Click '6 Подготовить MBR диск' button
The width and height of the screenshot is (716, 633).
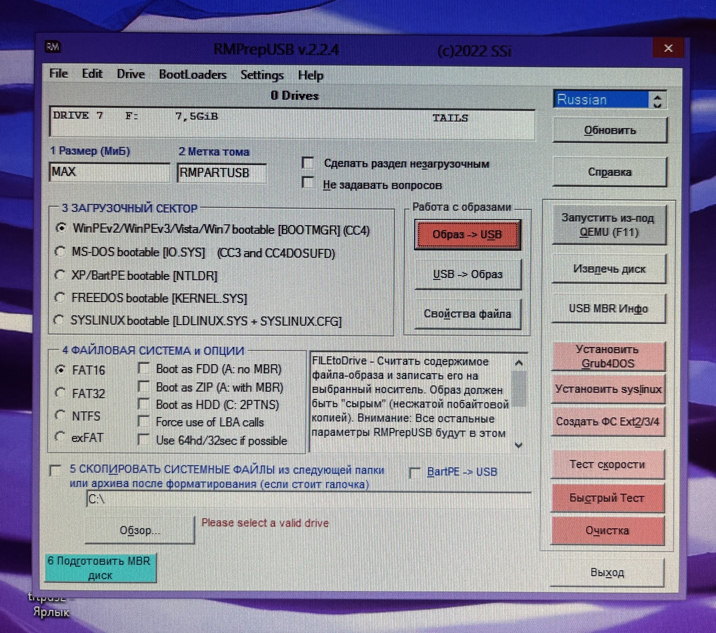point(100,568)
